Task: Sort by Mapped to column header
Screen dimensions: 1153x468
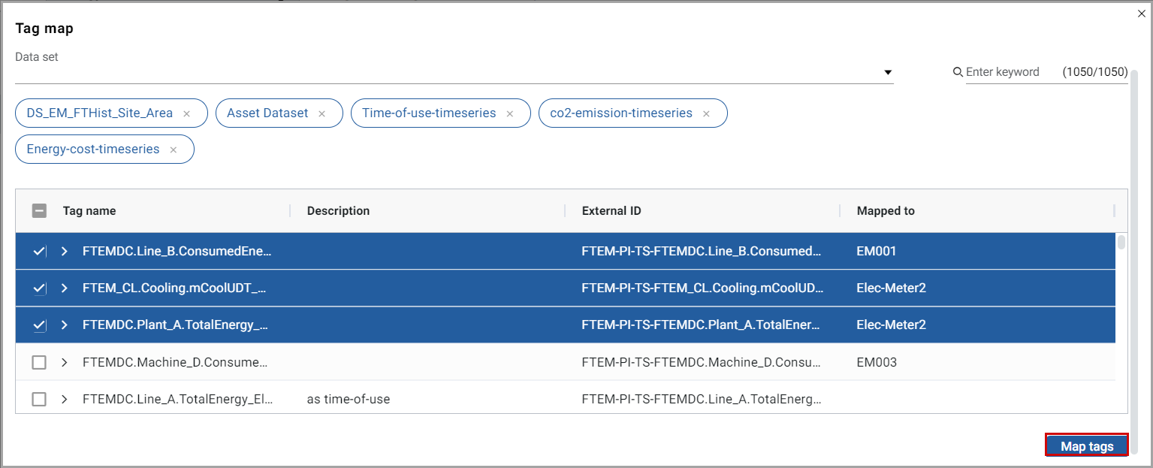Action: click(x=886, y=211)
